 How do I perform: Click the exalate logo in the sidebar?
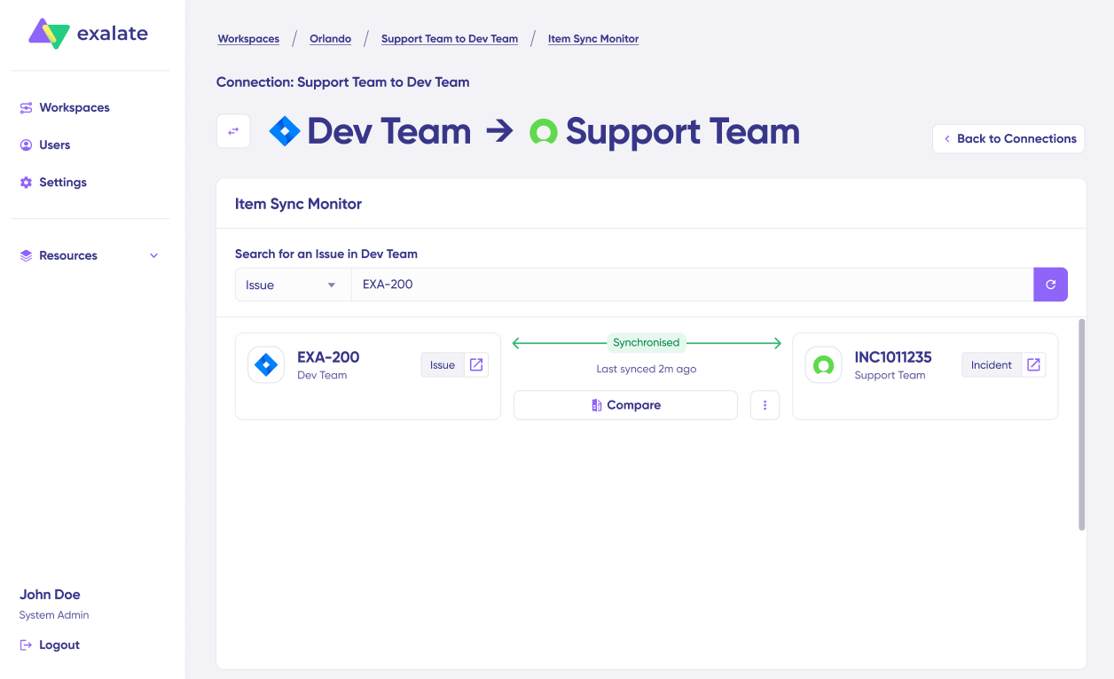tap(88, 35)
